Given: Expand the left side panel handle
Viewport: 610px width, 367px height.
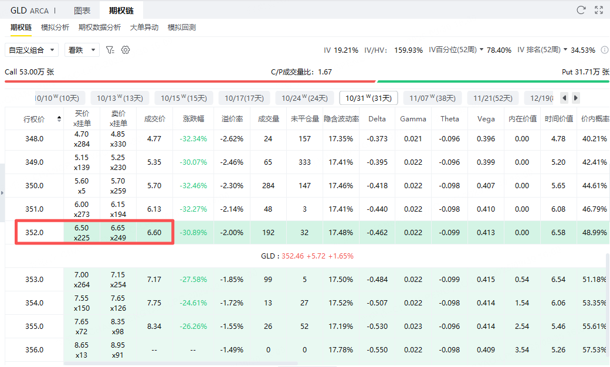Looking at the screenshot, I should (x=2, y=192).
